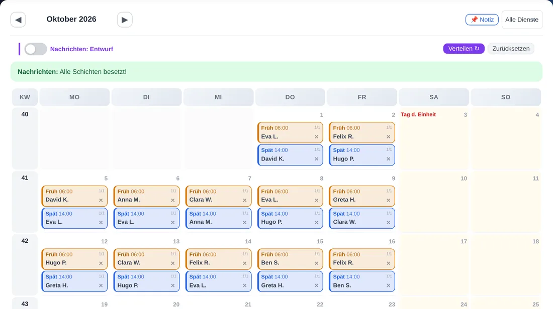Click calendar week 41 label
This screenshot has height=309, width=553.
[25, 178]
